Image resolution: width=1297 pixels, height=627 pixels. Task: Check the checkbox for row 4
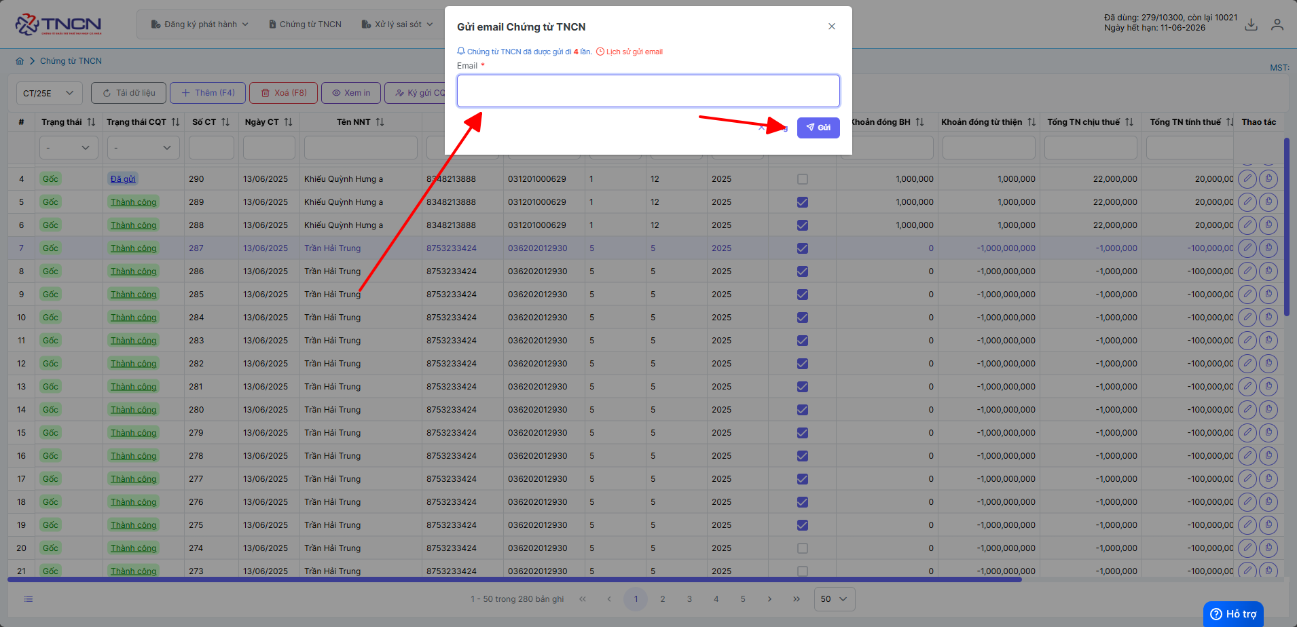coord(803,179)
